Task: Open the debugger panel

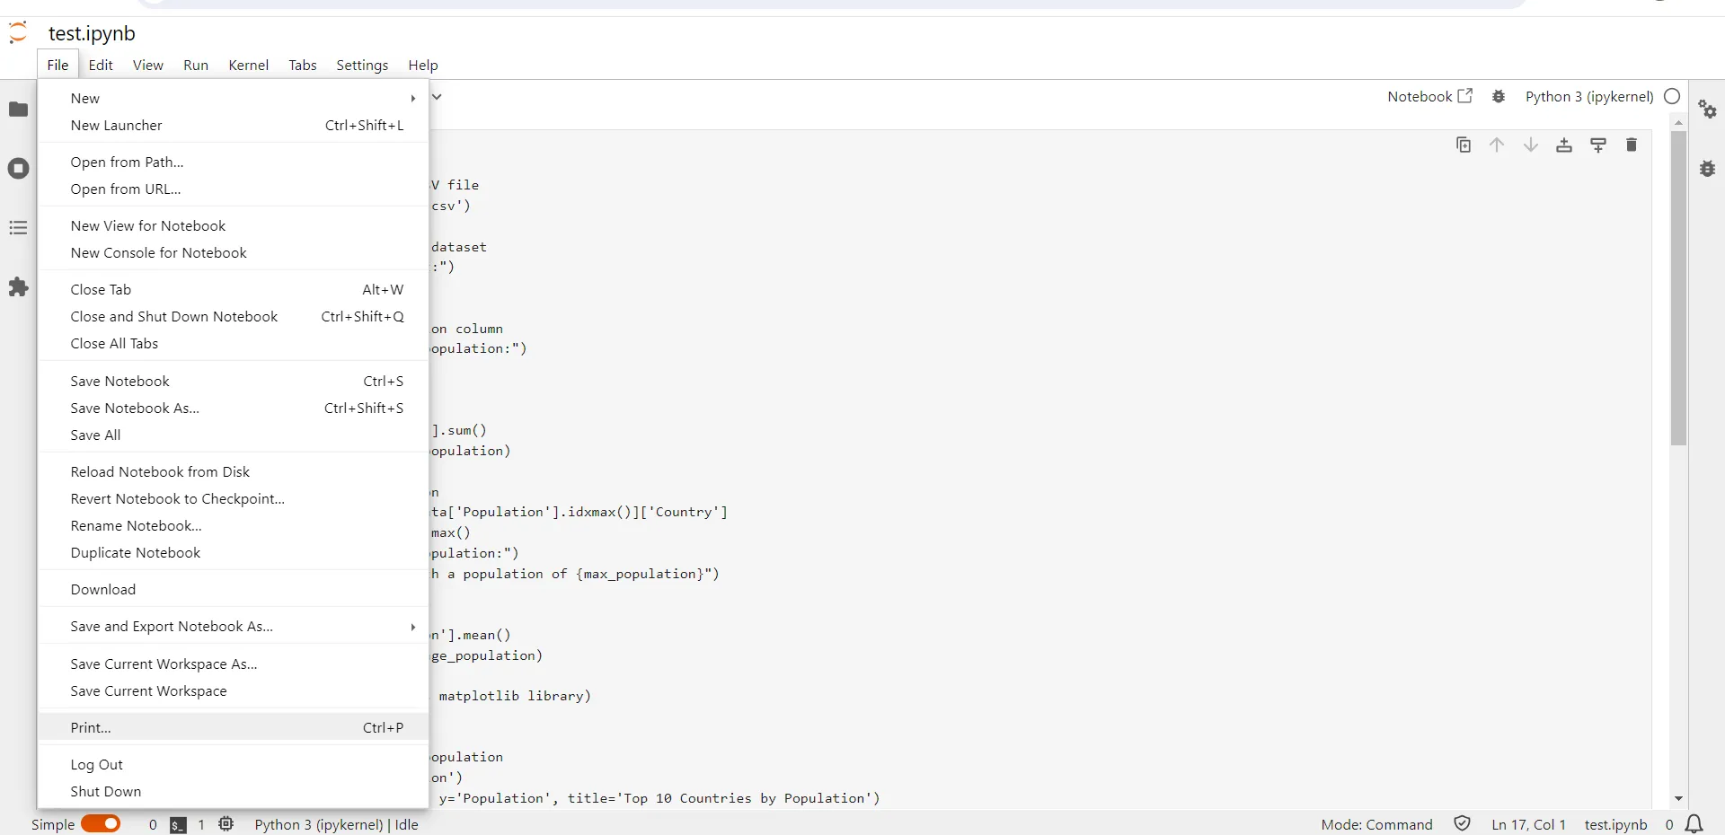Action: 1708,169
